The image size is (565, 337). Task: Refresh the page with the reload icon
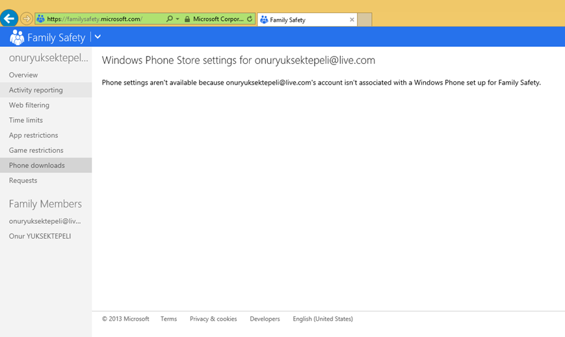[x=250, y=19]
